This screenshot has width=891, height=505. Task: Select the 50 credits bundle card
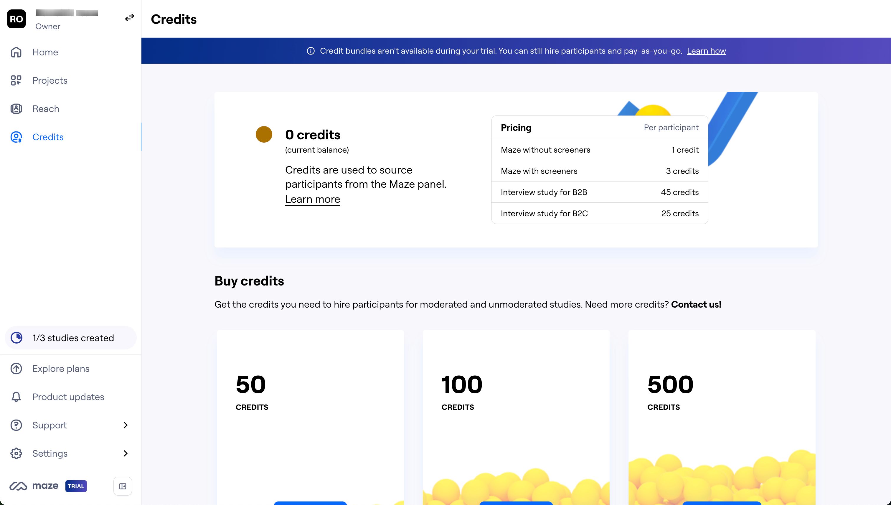tap(310, 417)
